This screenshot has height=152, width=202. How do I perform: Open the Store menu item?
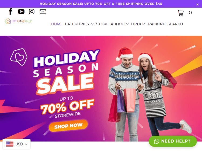pos(102,24)
